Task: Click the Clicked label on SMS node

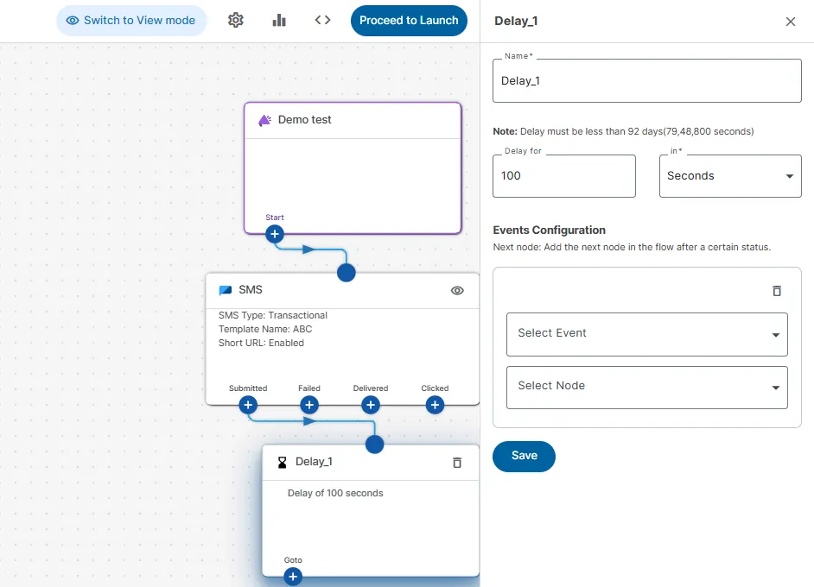Action: [x=435, y=388]
